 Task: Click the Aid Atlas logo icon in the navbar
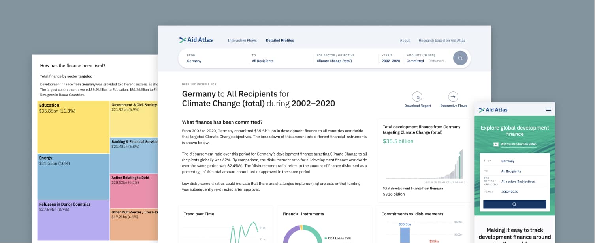183,39
